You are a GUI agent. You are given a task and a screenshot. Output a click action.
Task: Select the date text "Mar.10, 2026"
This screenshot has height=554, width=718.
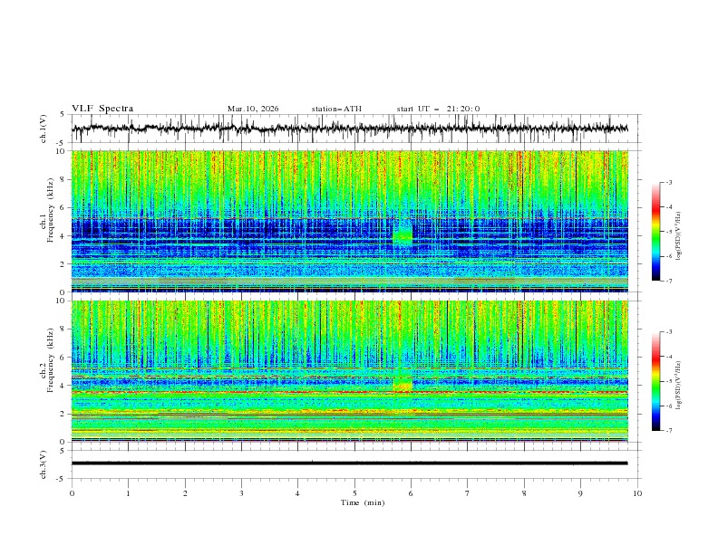click(253, 109)
